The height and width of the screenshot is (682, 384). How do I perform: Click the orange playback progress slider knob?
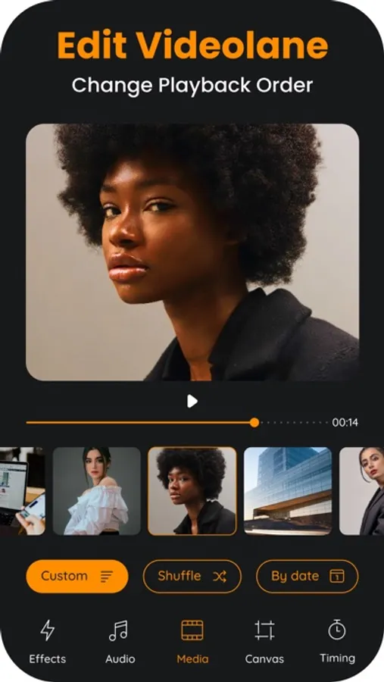tap(254, 422)
